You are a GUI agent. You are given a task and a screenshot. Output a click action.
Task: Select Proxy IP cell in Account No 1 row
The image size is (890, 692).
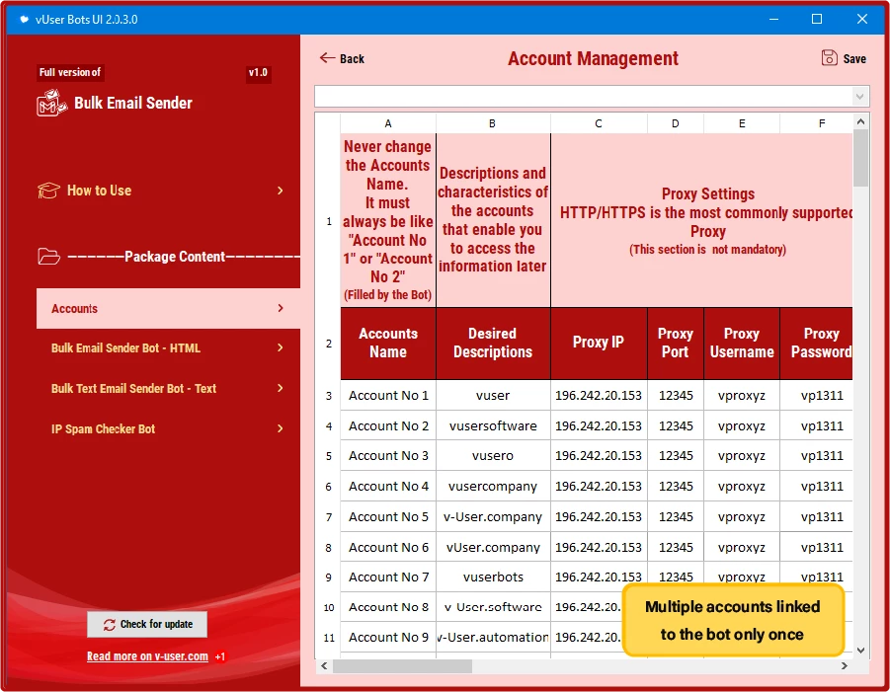click(599, 395)
